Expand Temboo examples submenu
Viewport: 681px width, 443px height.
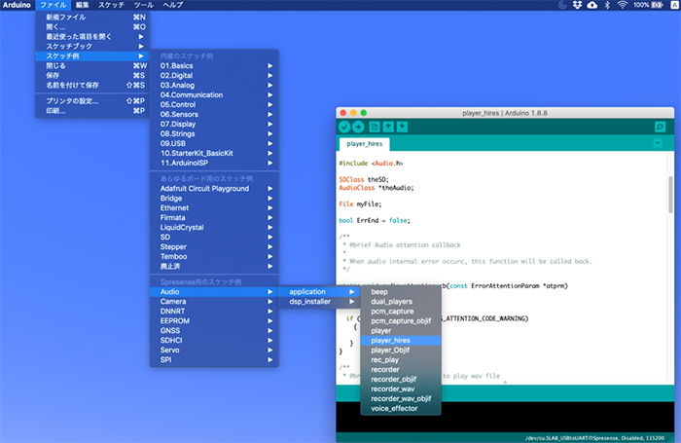pyautogui.click(x=215, y=256)
